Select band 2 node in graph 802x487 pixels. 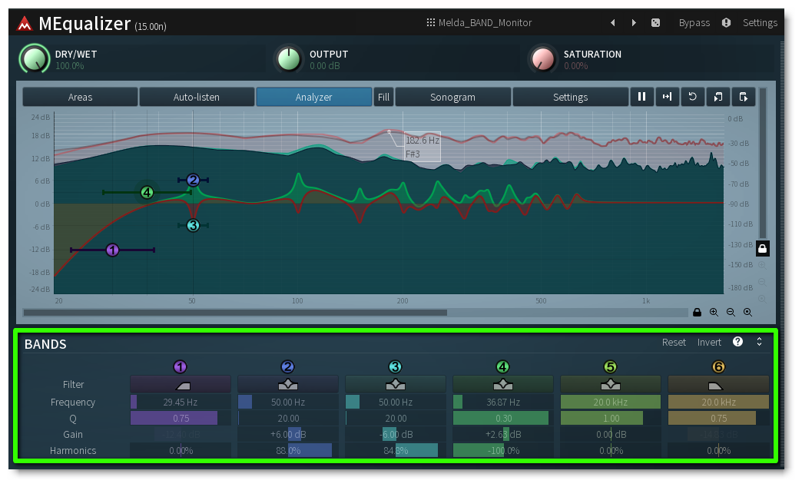pos(193,180)
